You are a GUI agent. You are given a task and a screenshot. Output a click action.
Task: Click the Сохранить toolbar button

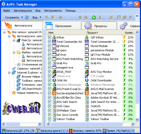click(12, 17)
